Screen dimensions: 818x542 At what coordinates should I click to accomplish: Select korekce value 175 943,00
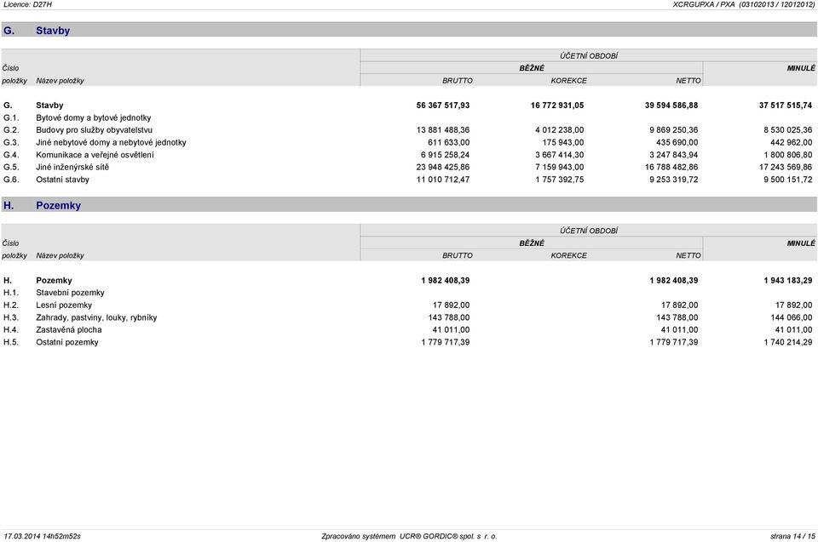coord(563,142)
